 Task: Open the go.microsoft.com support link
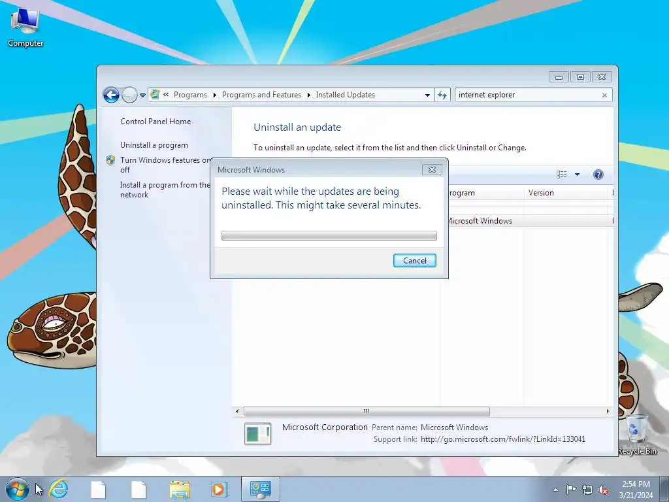point(502,439)
